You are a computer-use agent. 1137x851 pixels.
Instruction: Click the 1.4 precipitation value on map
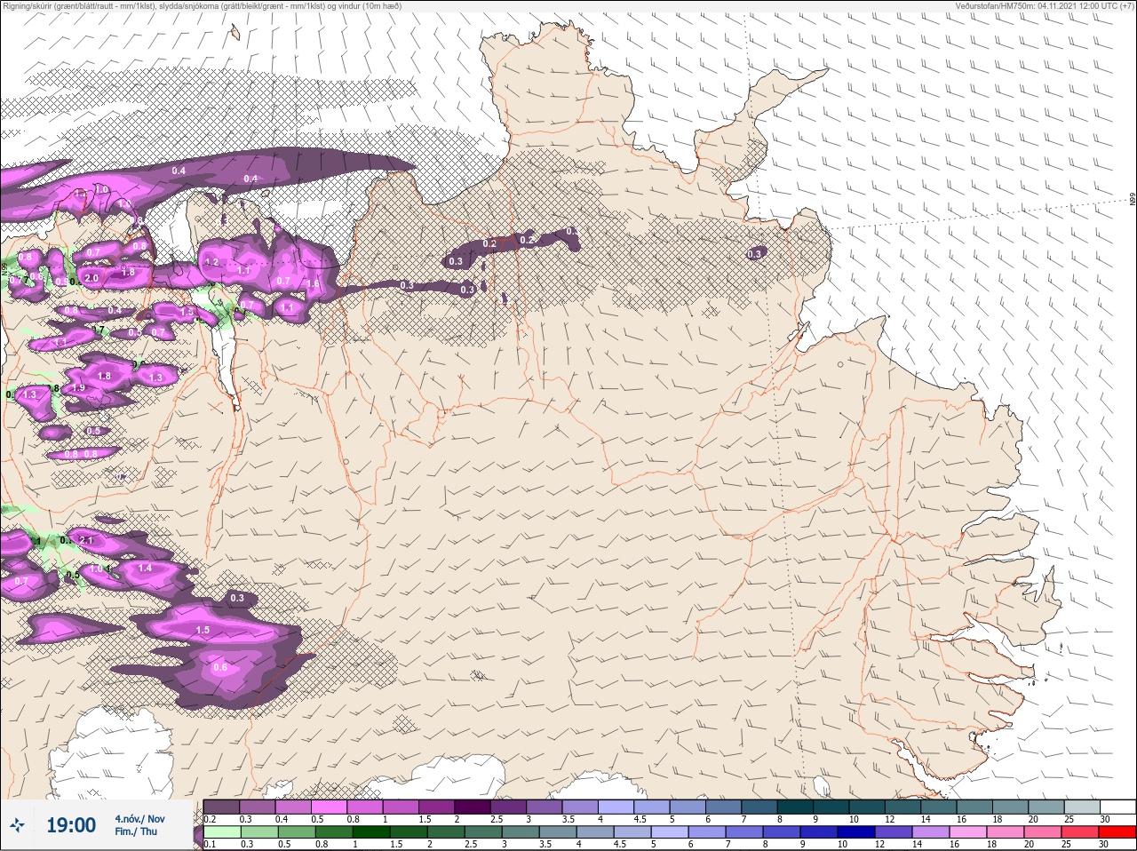[145, 568]
